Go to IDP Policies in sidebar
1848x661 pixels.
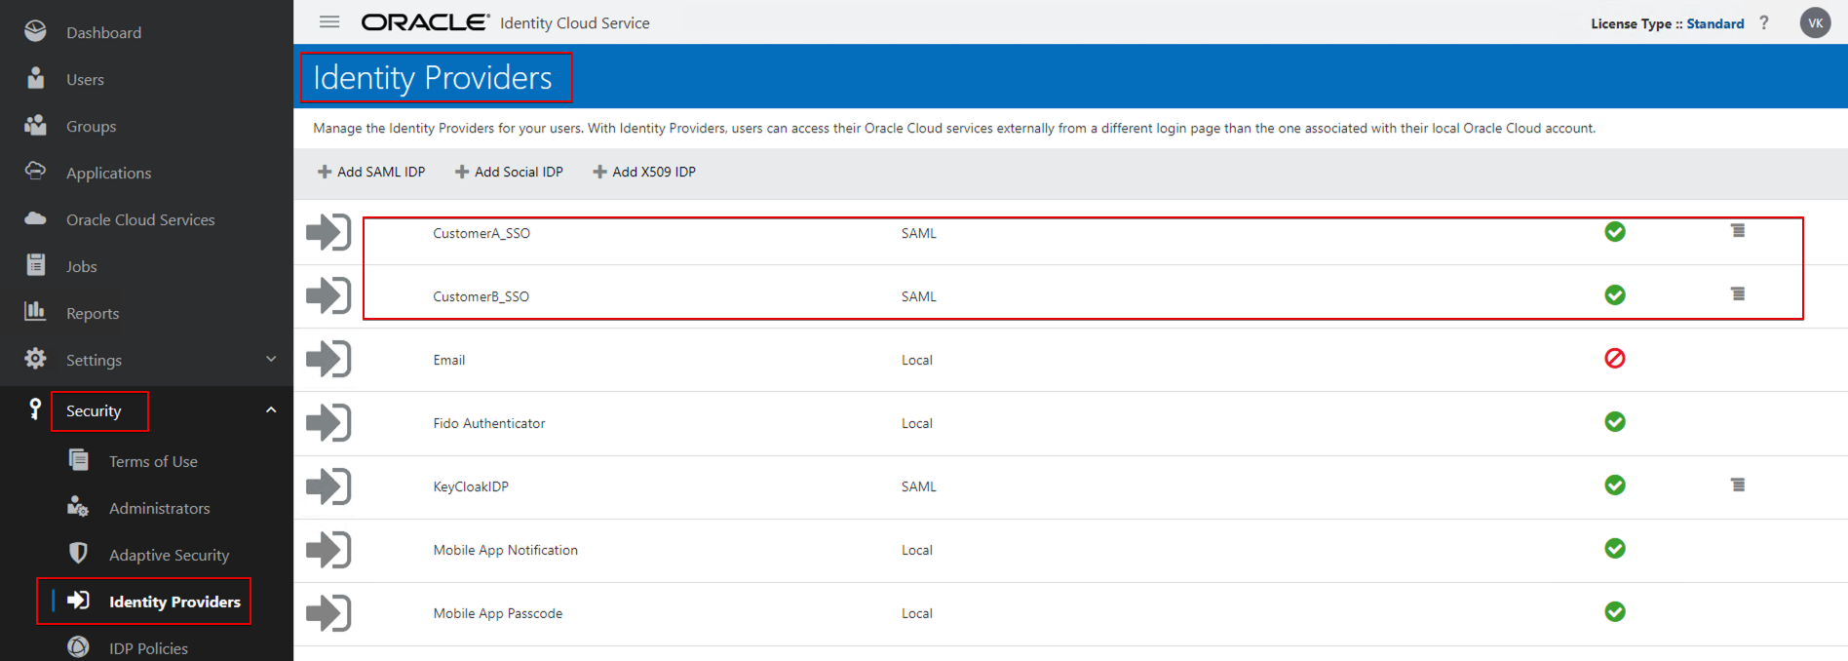[148, 648]
